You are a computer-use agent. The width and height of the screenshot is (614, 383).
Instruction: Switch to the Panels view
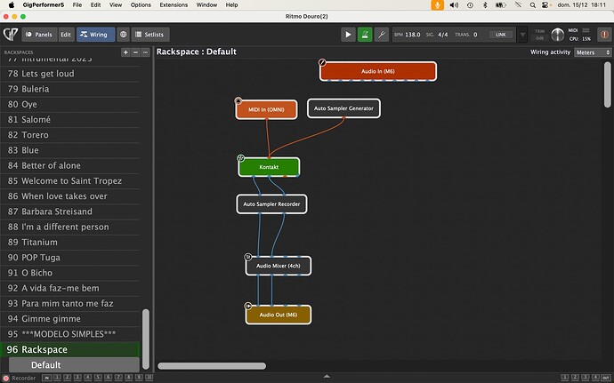39,35
